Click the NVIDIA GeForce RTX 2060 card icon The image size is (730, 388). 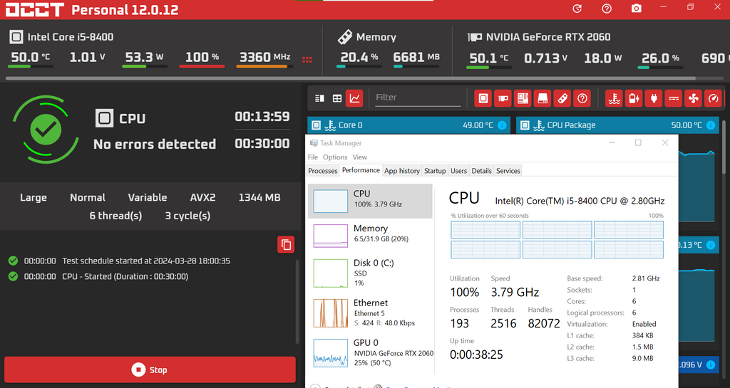(474, 37)
